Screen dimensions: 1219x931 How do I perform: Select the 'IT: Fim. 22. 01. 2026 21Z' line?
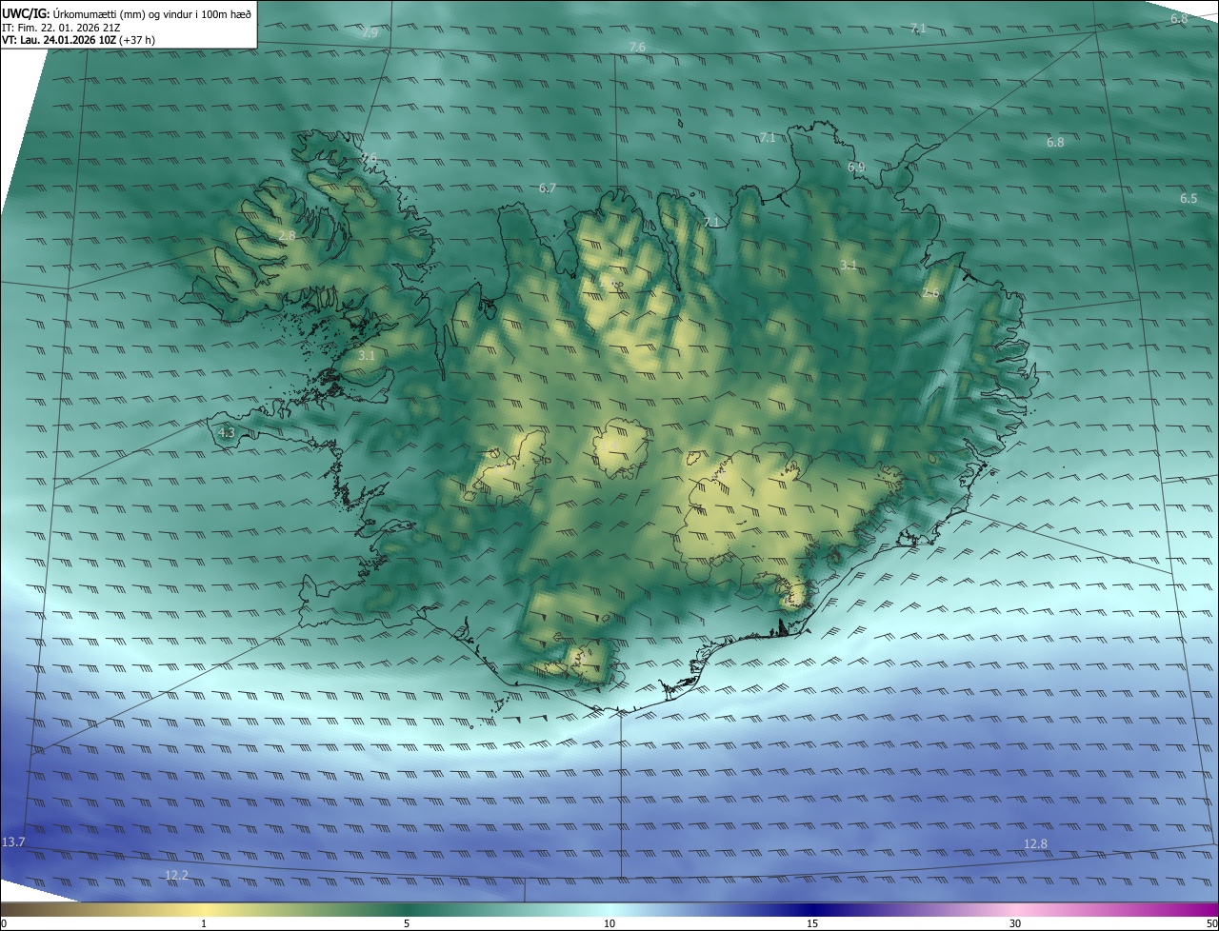click(62, 28)
